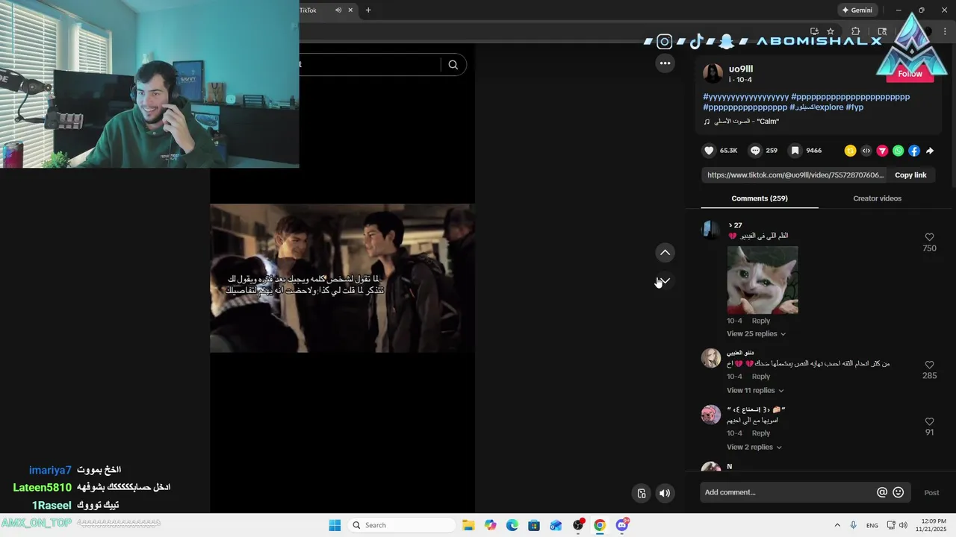Launch Microsoft Edge from taskbar
Viewport: 956px width, 537px height.
click(512, 525)
